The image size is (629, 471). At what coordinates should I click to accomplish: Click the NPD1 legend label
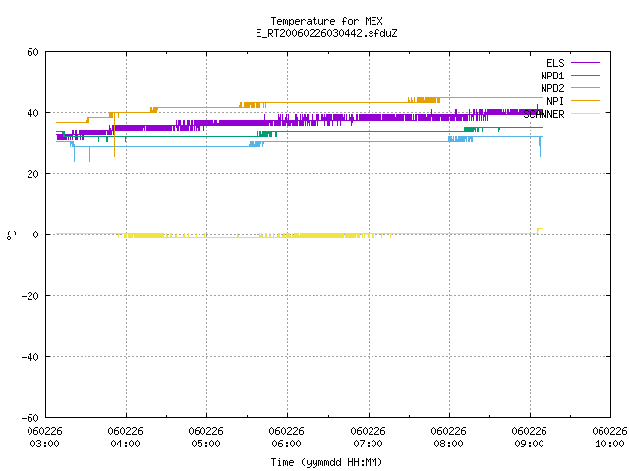coord(552,76)
